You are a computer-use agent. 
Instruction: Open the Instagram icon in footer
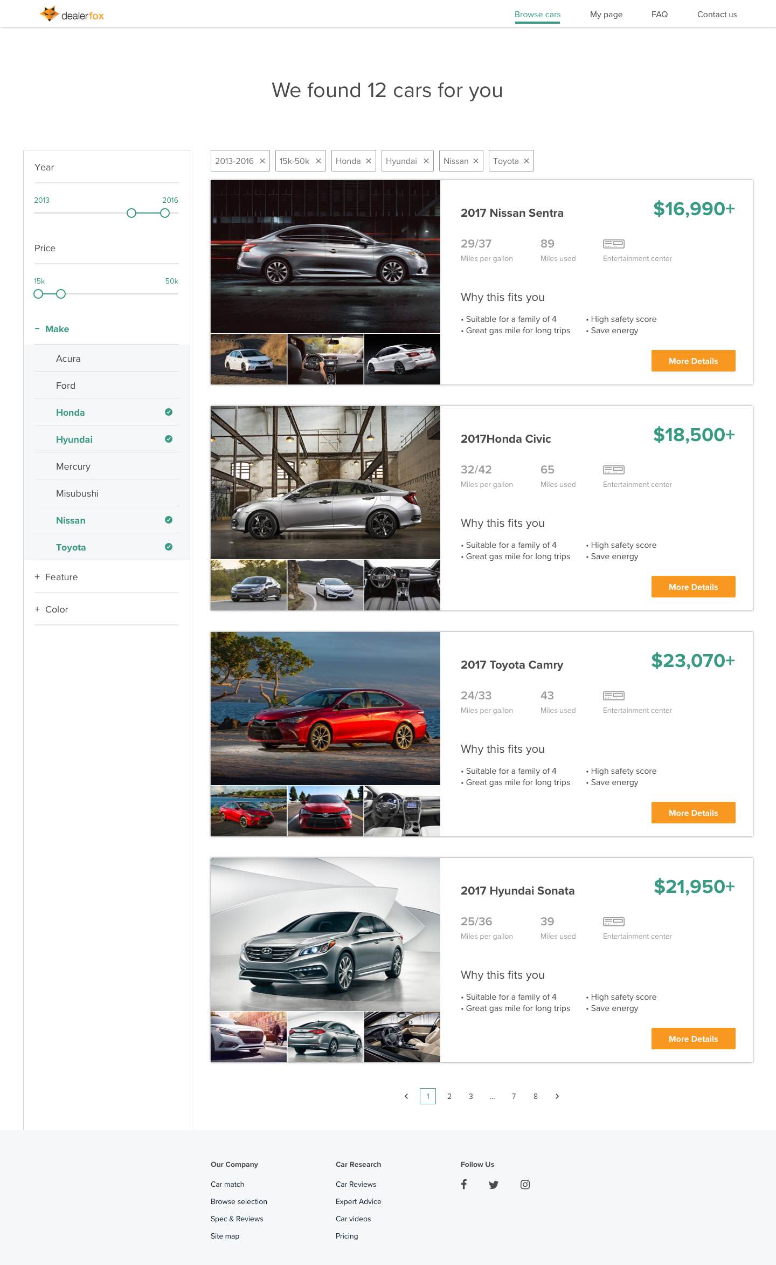525,1184
